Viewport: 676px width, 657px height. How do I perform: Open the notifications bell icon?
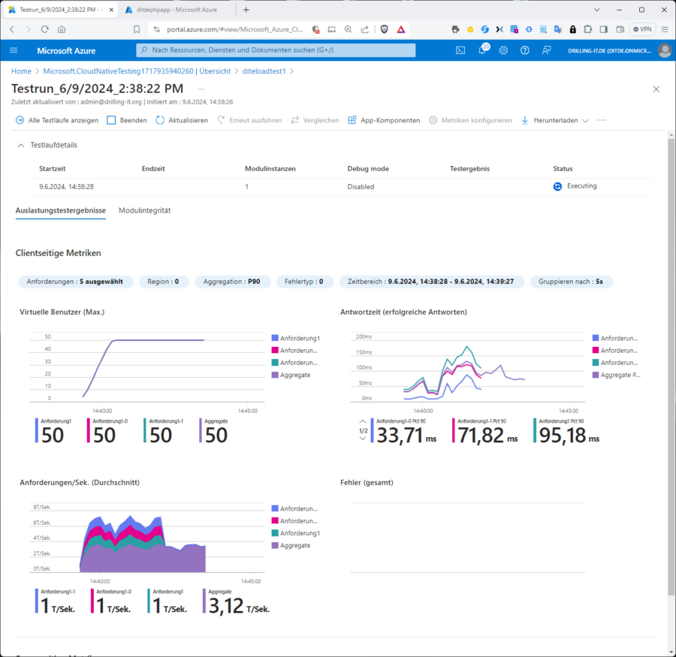coord(482,50)
